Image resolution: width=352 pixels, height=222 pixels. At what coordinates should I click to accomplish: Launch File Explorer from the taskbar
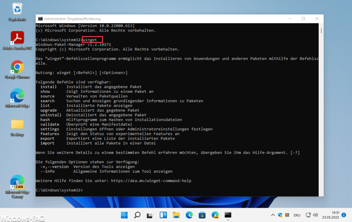[176, 215]
